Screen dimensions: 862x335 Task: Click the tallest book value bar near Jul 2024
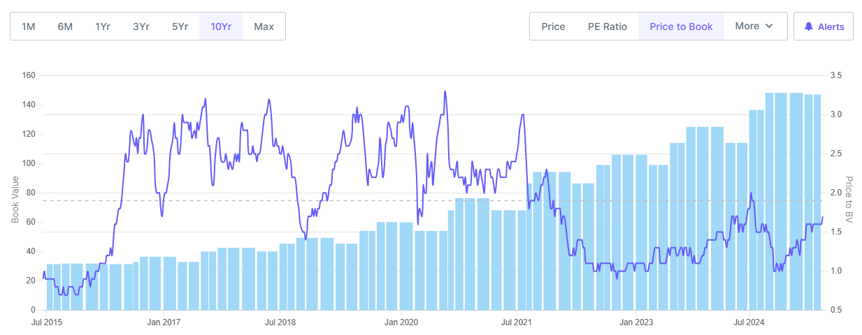[x=775, y=202]
